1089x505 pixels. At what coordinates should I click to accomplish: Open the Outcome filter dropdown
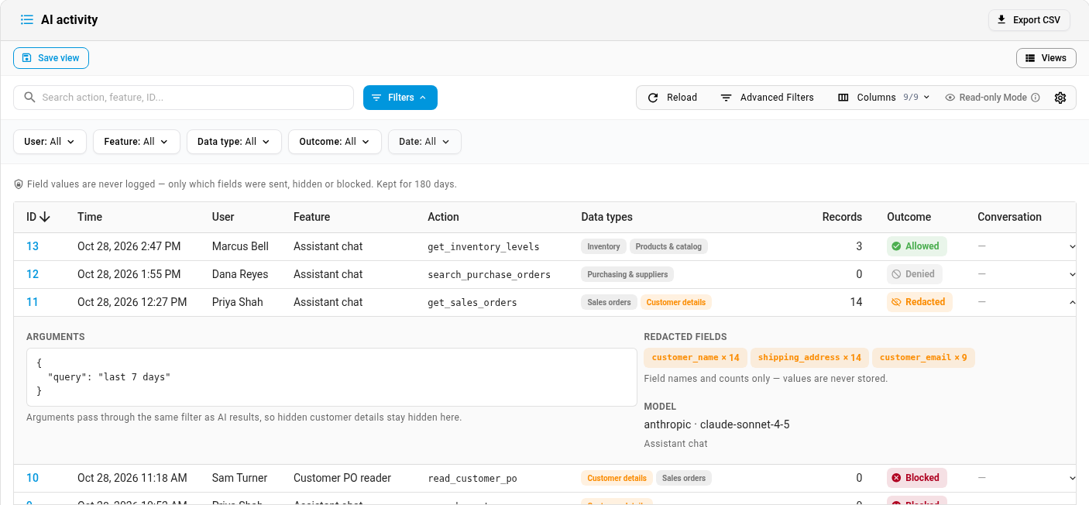pos(335,142)
